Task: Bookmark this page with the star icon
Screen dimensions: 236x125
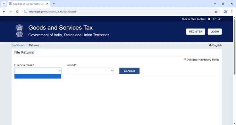Action: point(216,11)
